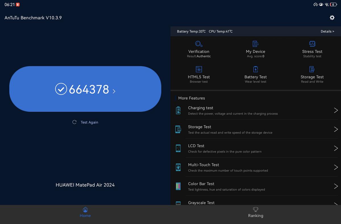Viewport: 341px width, 224px height.
Task: Select Multi-Touch Test title
Action: (203, 165)
